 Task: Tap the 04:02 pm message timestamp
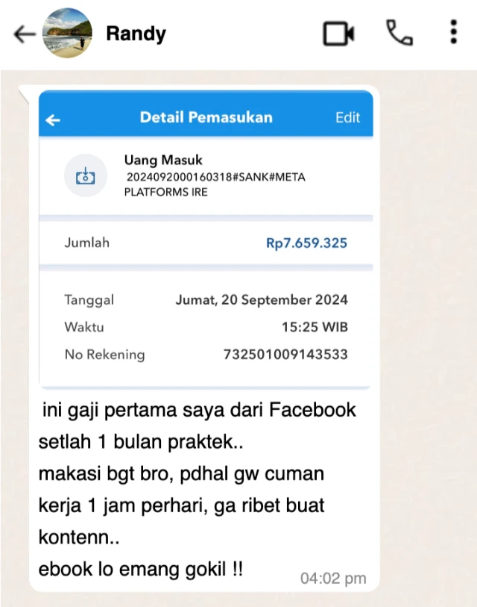click(333, 579)
